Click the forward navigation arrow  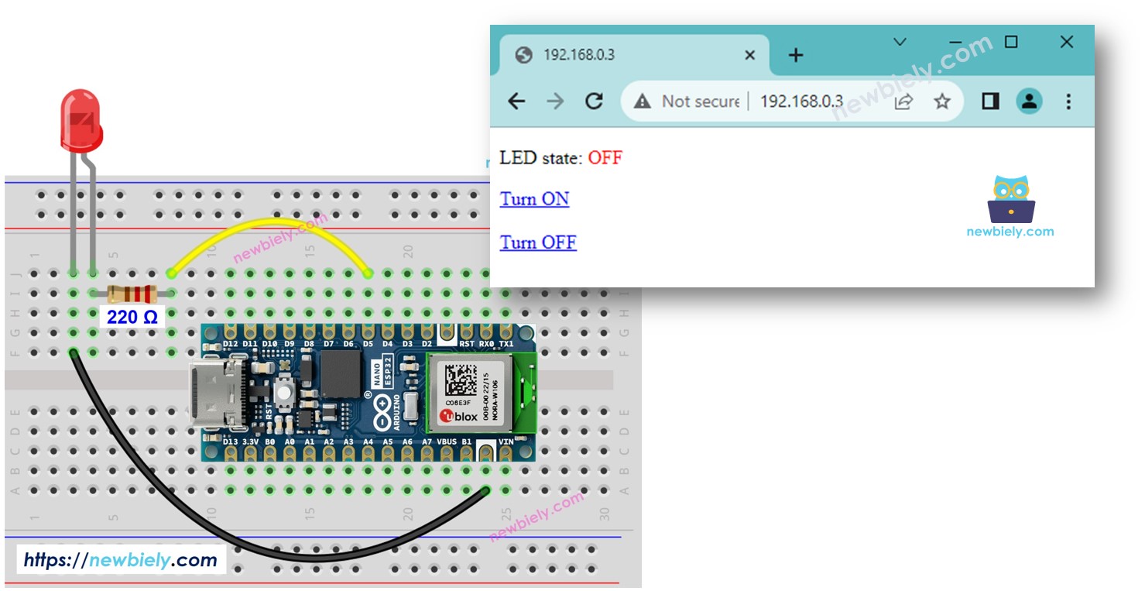pos(555,101)
